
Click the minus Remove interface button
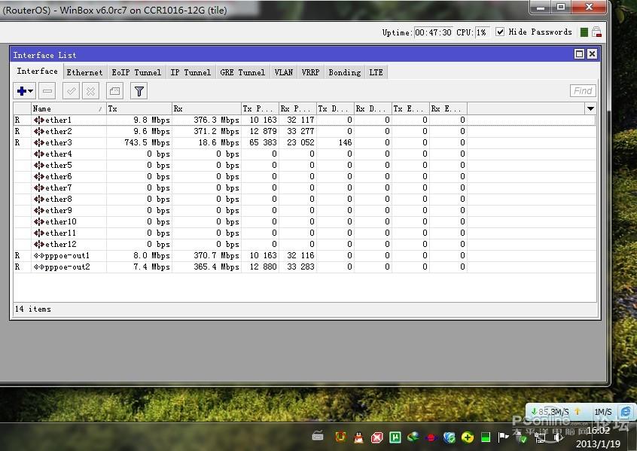(47, 91)
